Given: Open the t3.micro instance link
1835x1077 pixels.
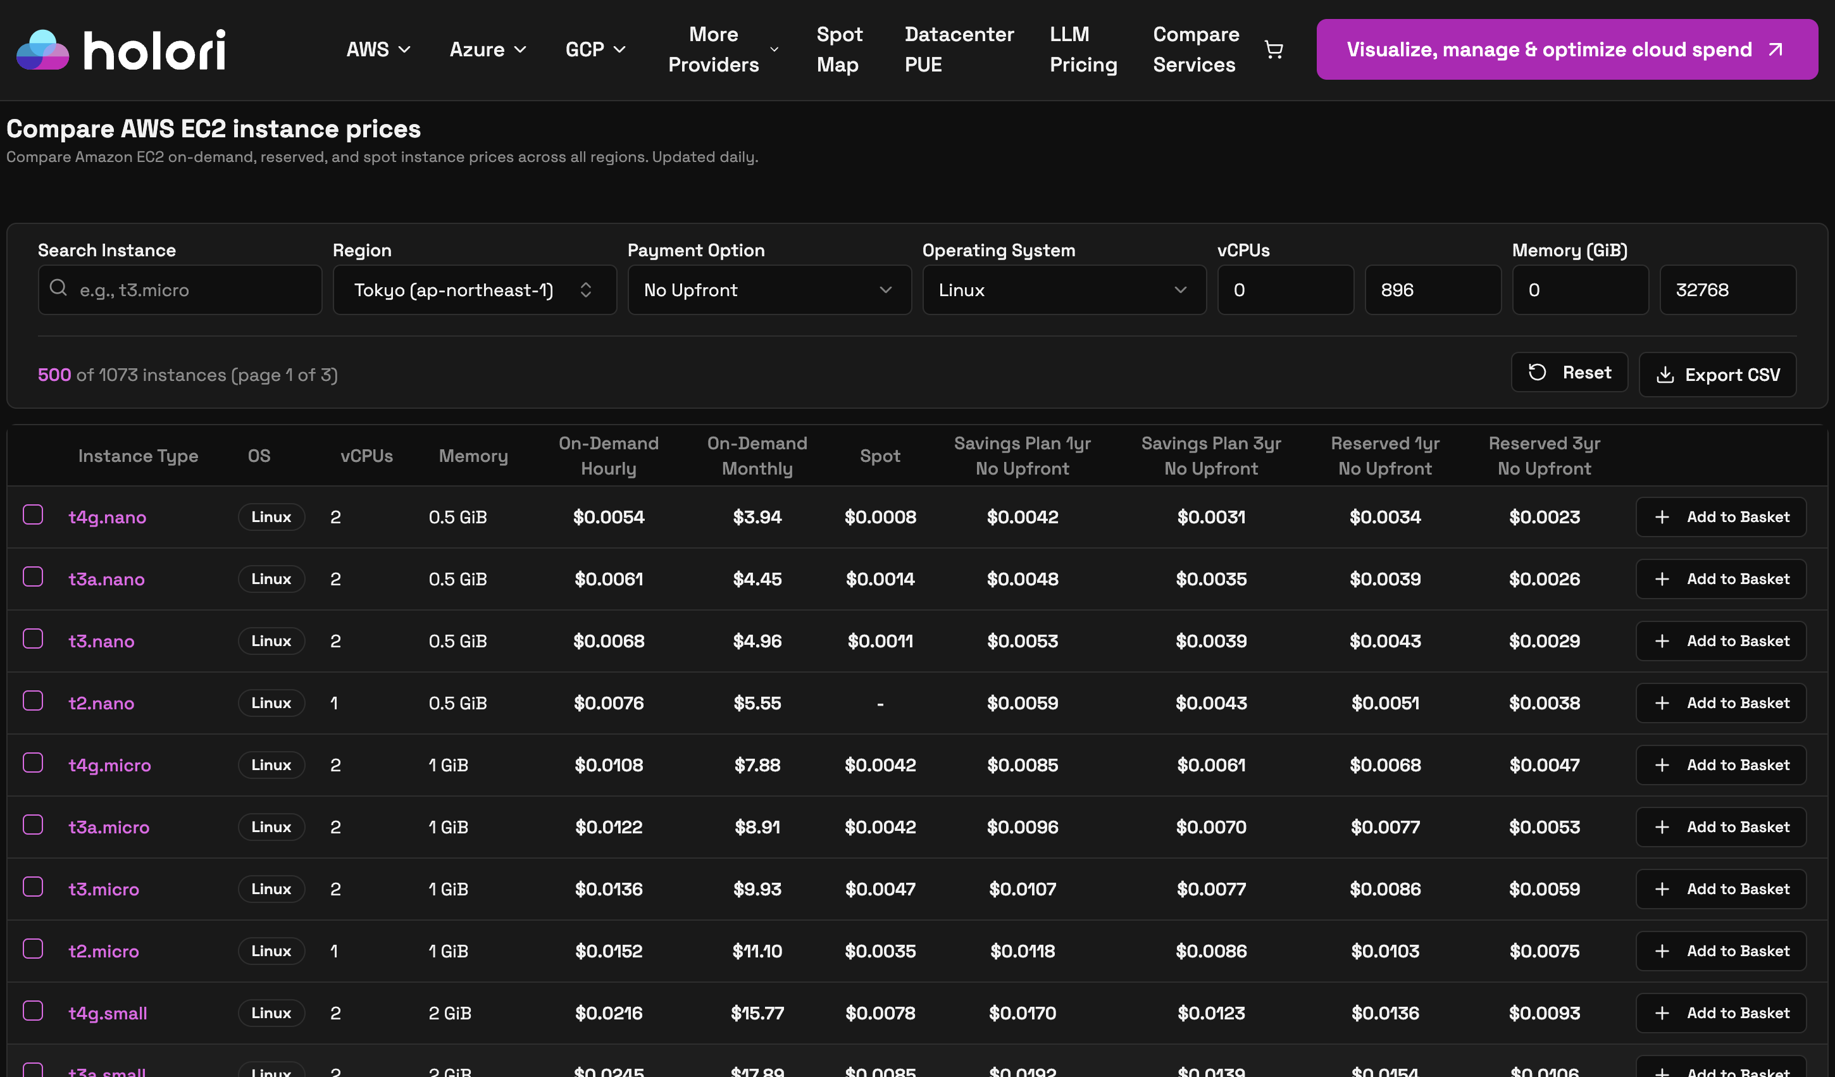Looking at the screenshot, I should (x=103, y=889).
